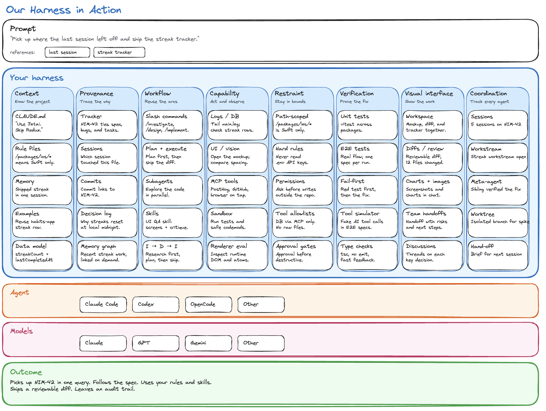This screenshot has height=411, width=546.
Task: Click the 'last session' reference chip
Action: click(x=67, y=52)
